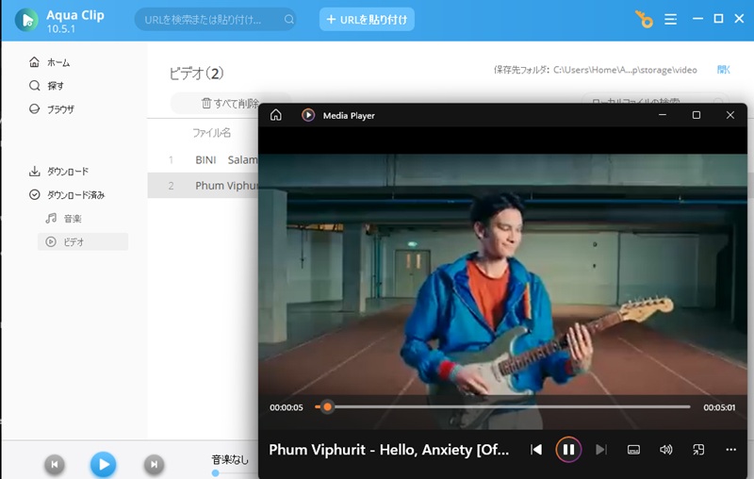Toggle subtitles and captions in Media Player
Image resolution: width=754 pixels, height=479 pixels.
click(633, 450)
